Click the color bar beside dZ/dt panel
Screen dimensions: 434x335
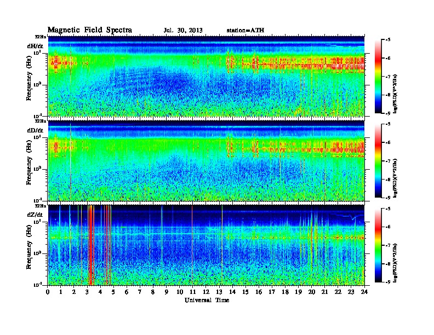coord(378,245)
